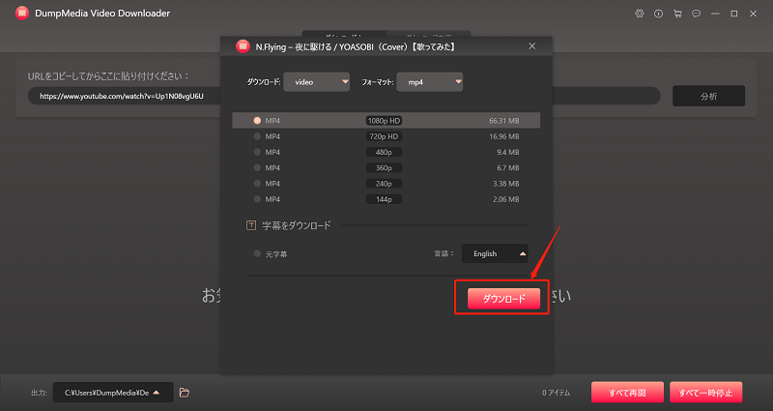Click the YouTube URL input field
773x411 pixels.
coord(344,96)
